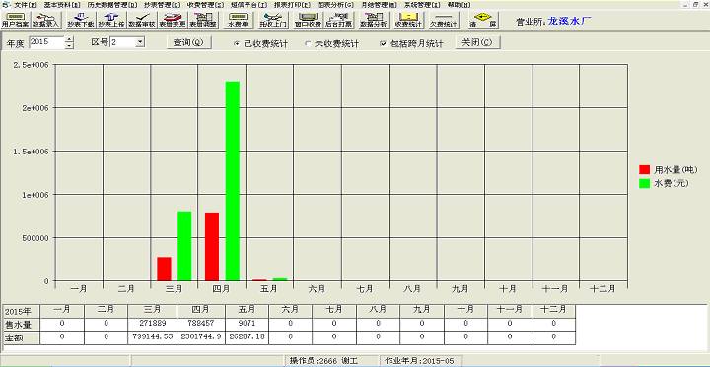Toggle the 包括跨月统计 checkbox
Image resolution: width=710 pixels, height=367 pixels.
[x=384, y=44]
